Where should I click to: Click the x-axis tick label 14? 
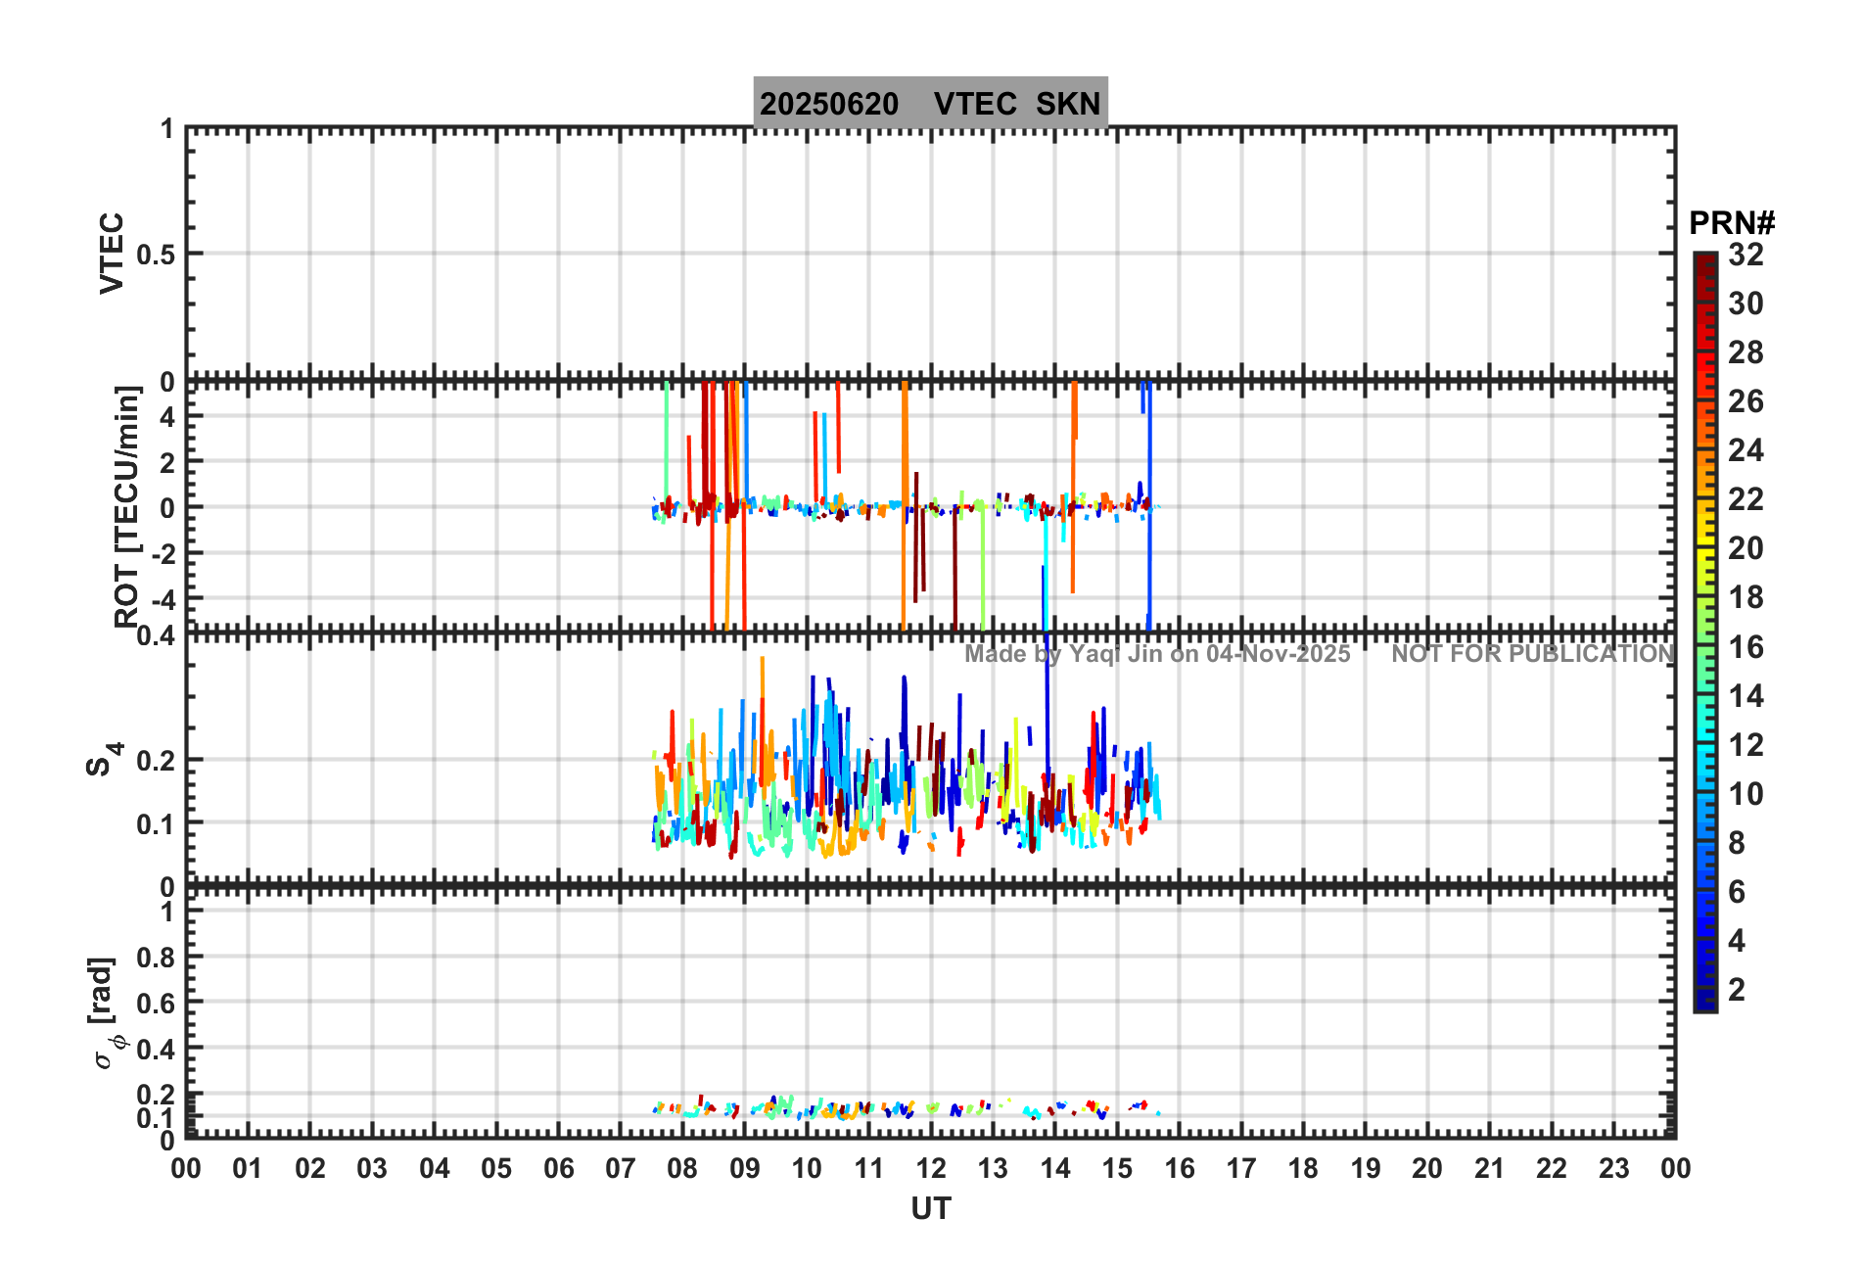click(x=1055, y=1169)
